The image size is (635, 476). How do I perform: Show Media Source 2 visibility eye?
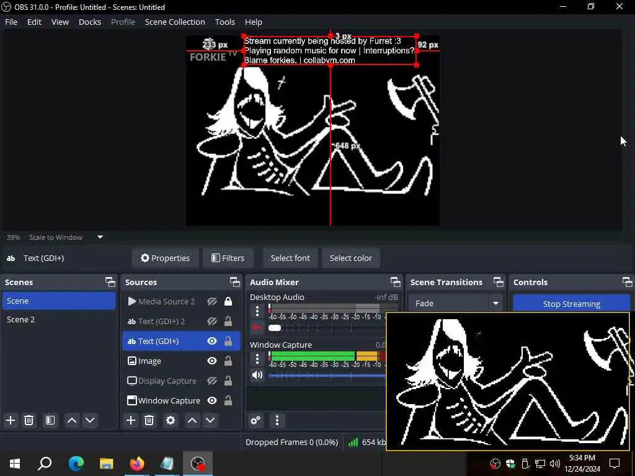[212, 301]
